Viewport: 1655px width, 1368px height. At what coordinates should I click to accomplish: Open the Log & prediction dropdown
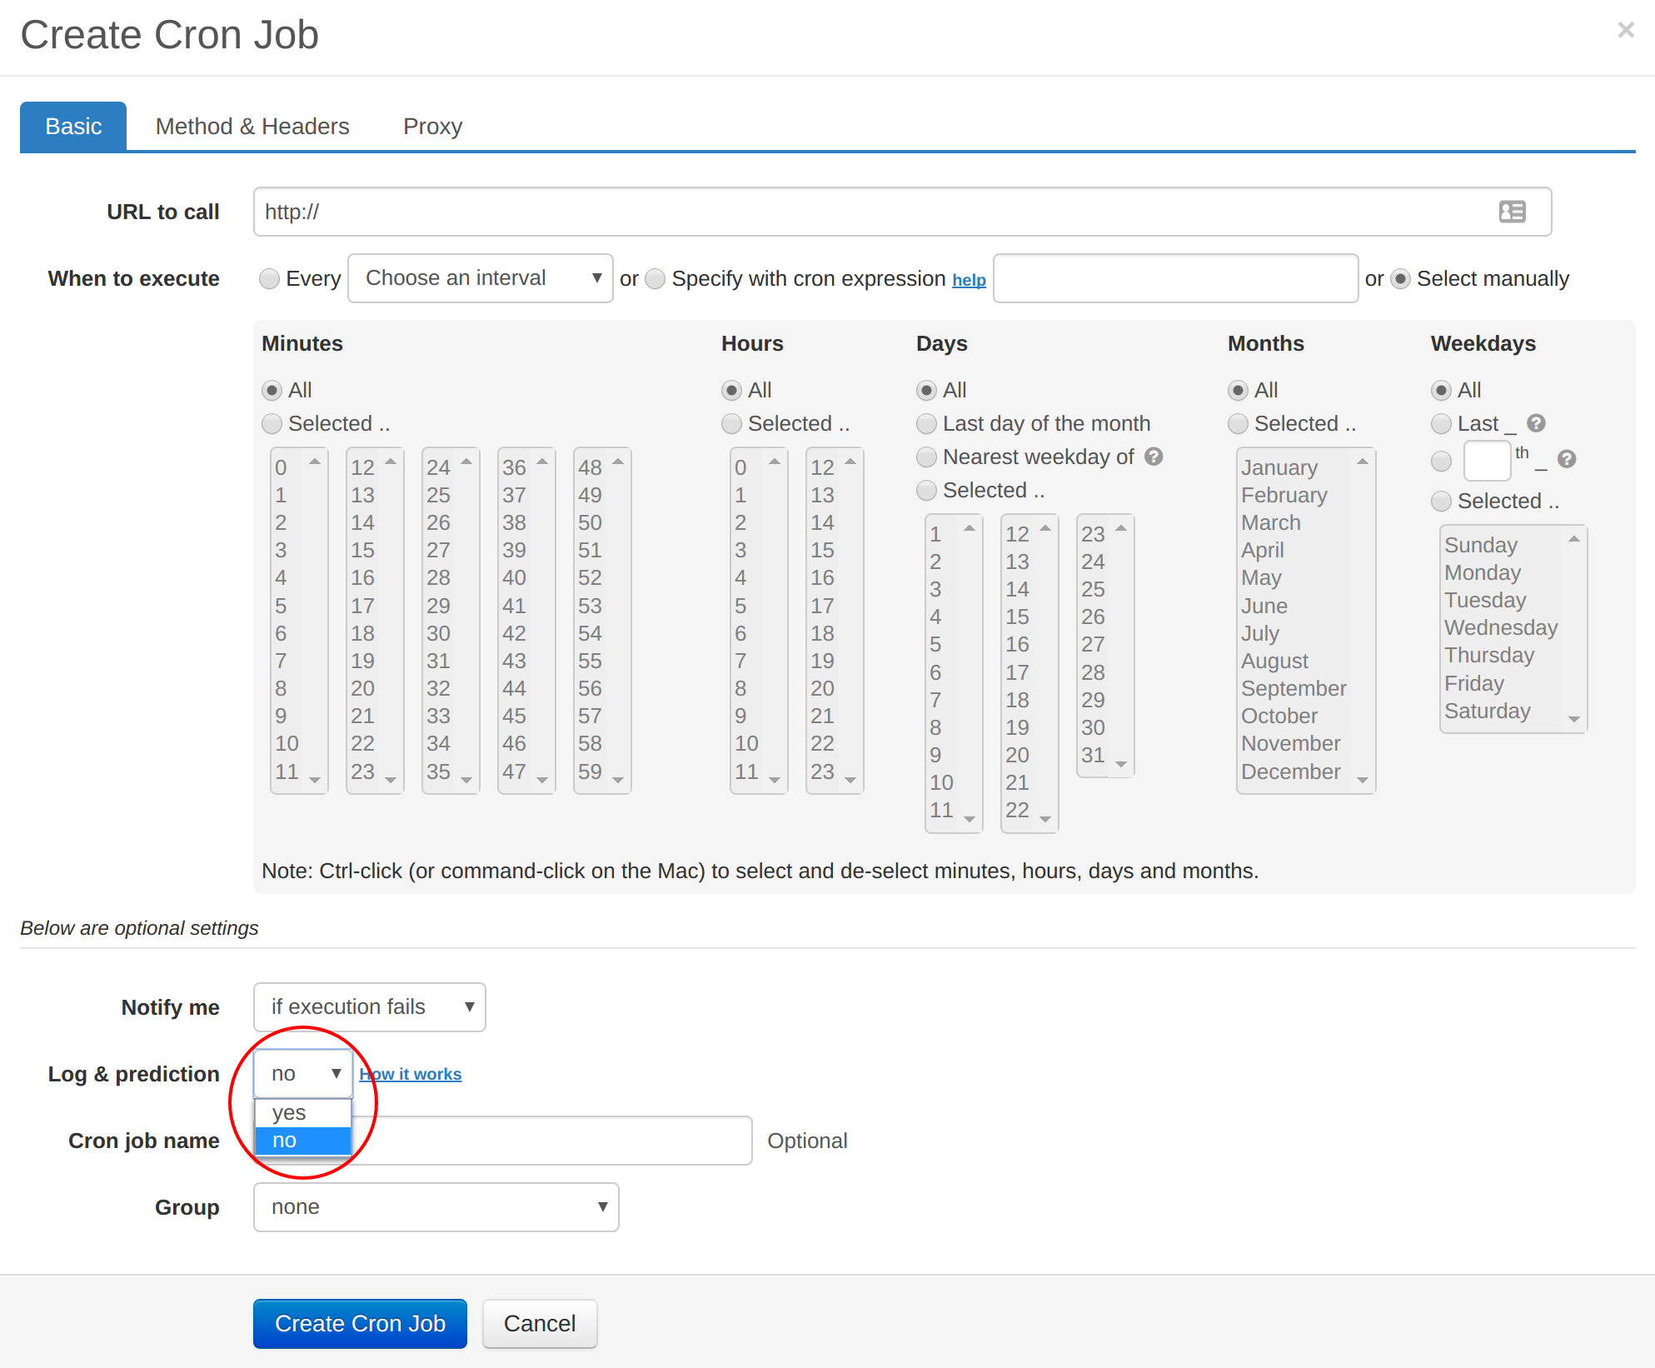[x=303, y=1074]
